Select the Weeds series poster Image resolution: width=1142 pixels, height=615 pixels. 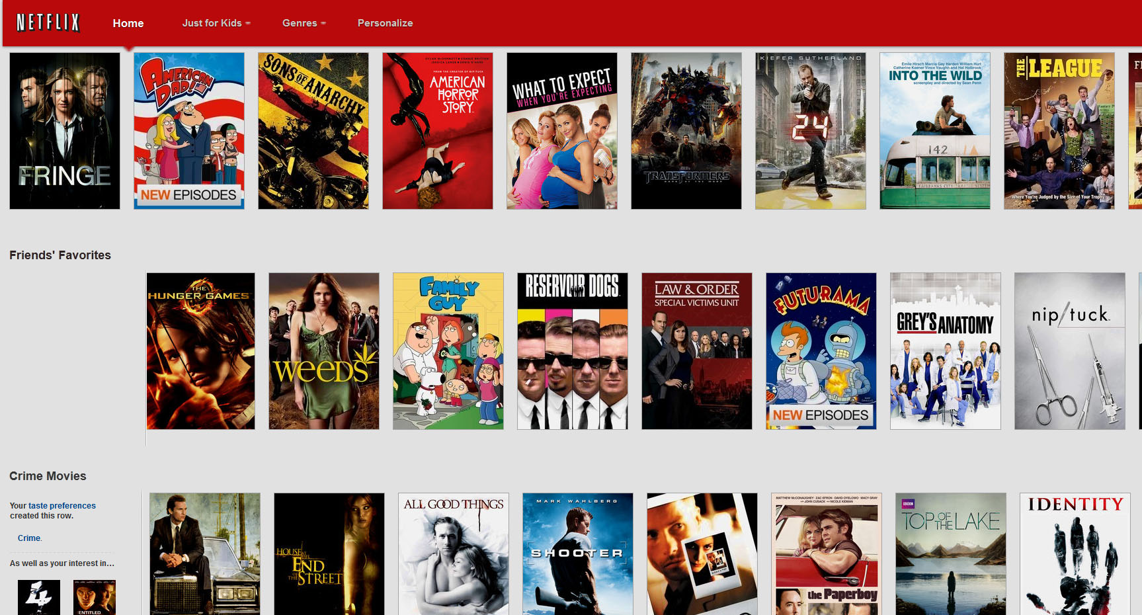click(x=324, y=351)
